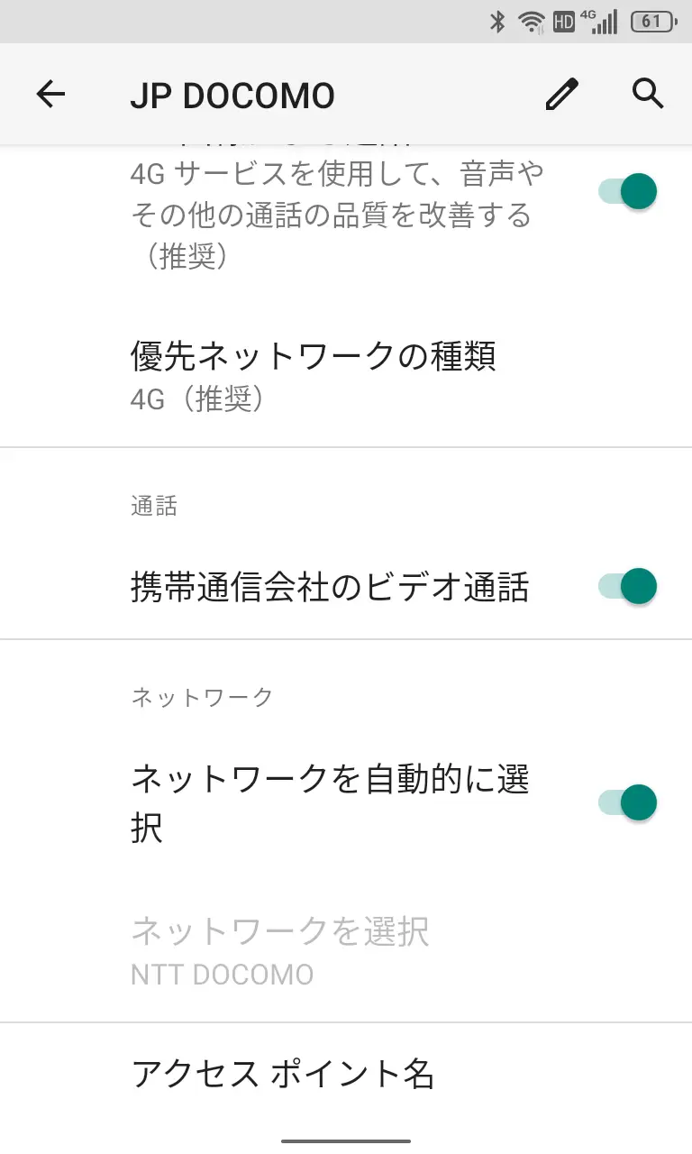
Task: Tap the 4G signal strength icon
Action: [x=599, y=22]
